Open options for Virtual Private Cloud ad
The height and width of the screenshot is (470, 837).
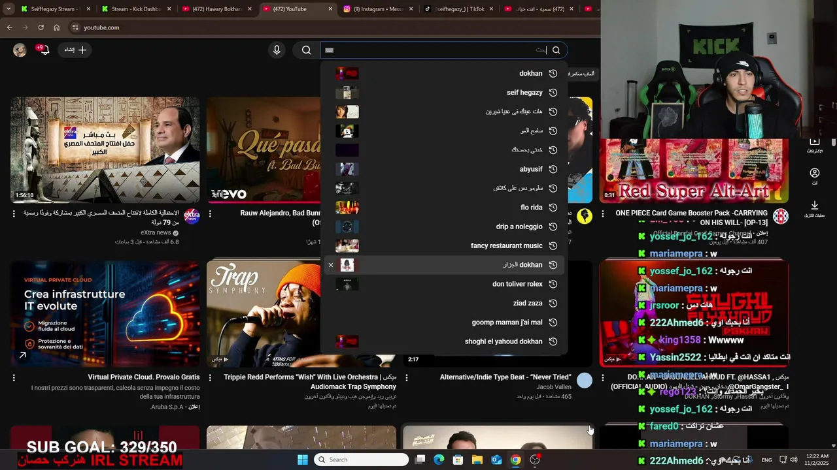14,377
